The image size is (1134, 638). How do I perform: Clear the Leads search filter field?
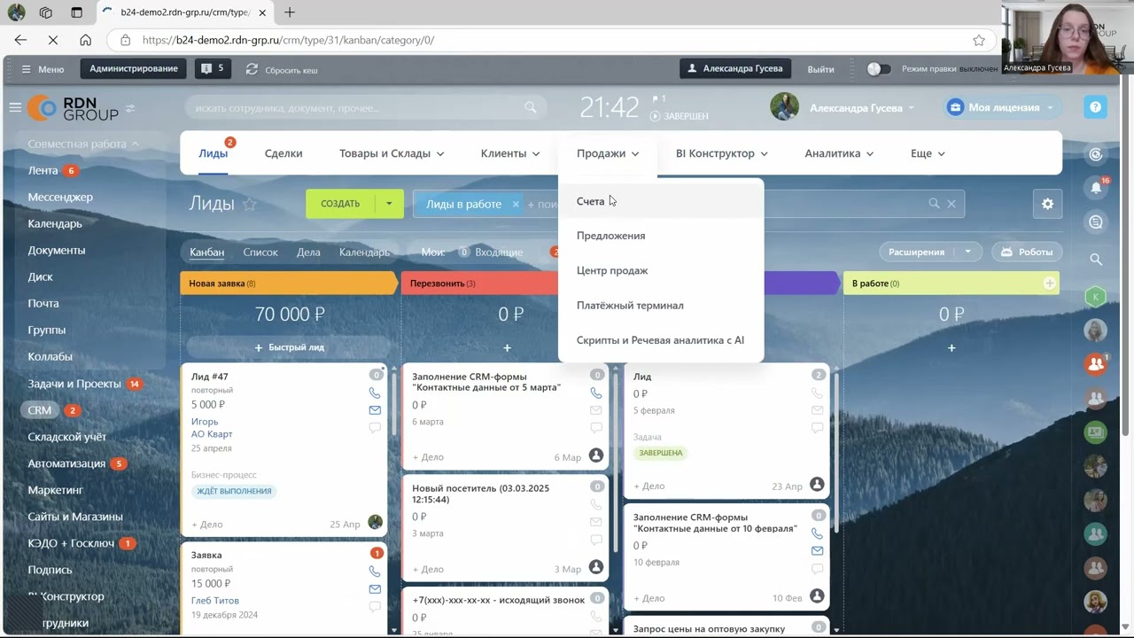pyautogui.click(x=951, y=204)
